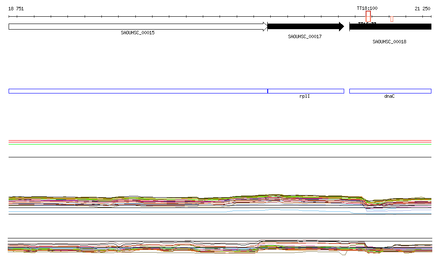440x262 pixels.
Task: Click the 21 250 end coordinate
Action: tap(422, 9)
